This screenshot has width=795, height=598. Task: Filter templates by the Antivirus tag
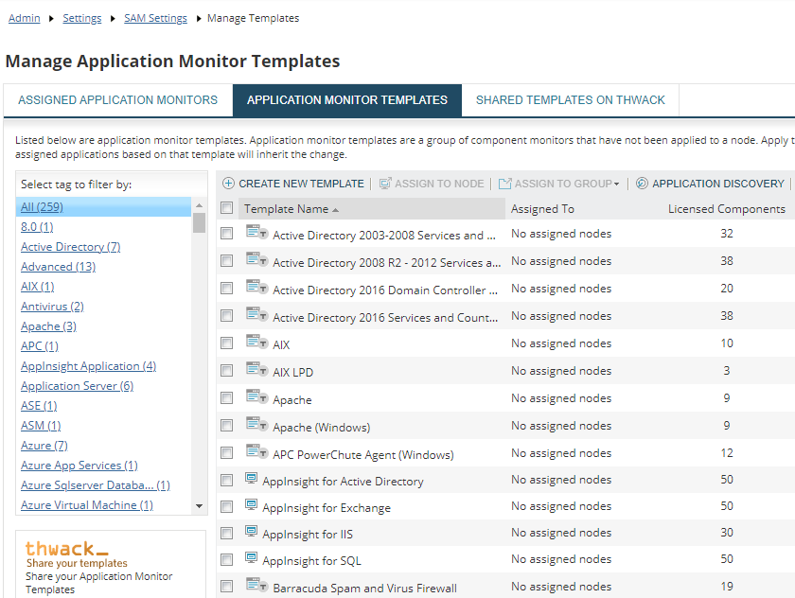click(x=51, y=306)
